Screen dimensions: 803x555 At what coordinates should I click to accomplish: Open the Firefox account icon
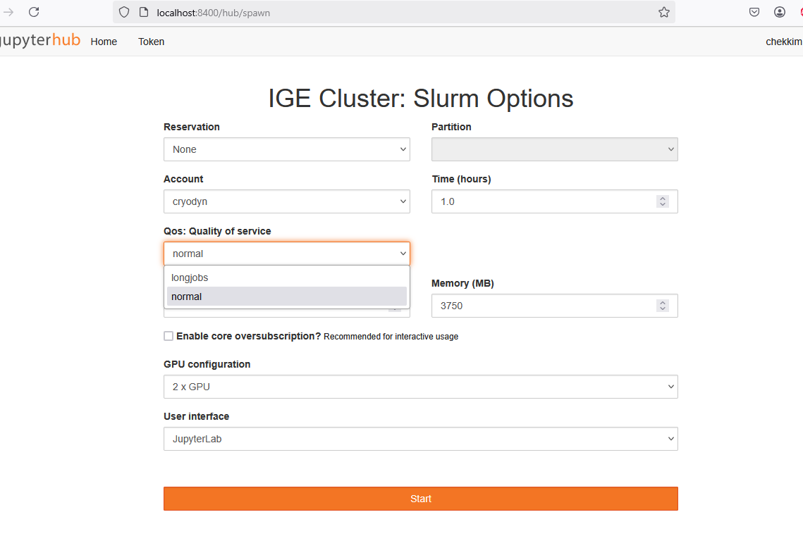[779, 12]
